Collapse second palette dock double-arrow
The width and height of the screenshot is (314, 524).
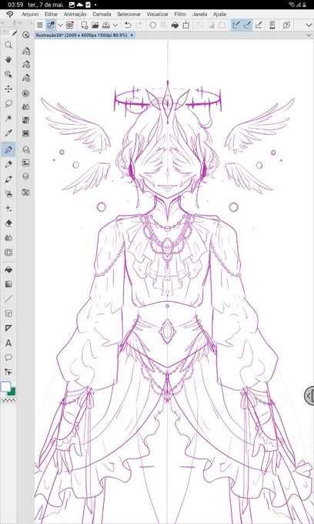[20, 22]
